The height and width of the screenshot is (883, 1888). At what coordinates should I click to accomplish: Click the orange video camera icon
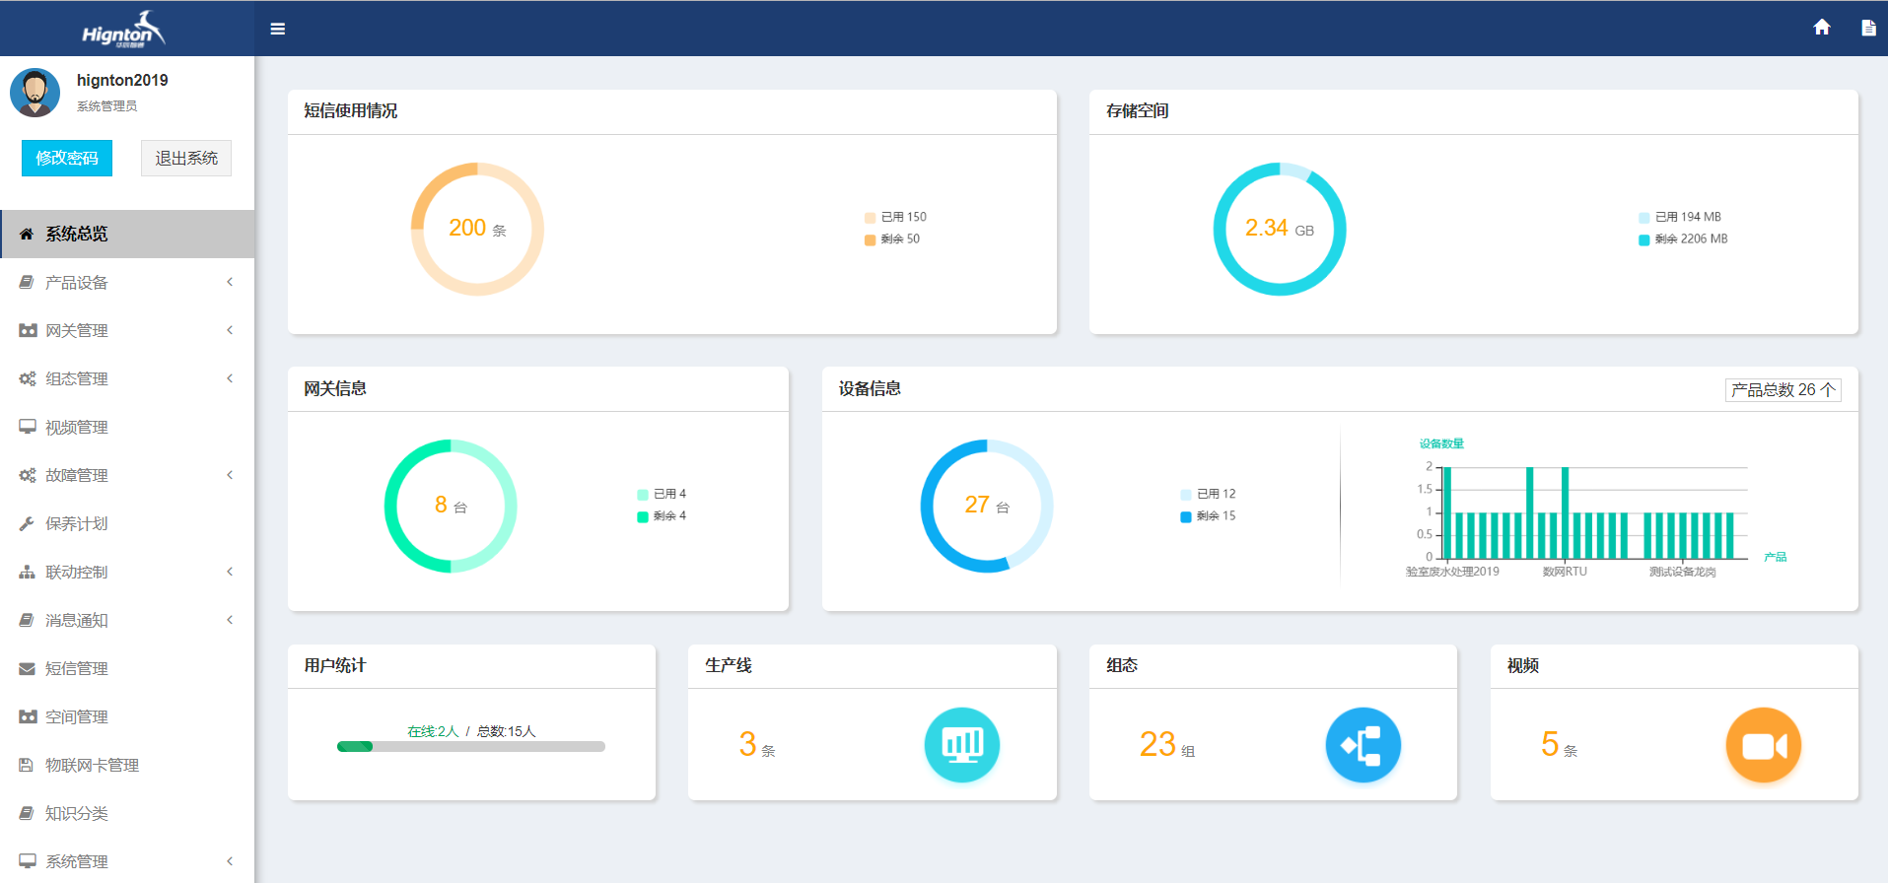click(1763, 745)
